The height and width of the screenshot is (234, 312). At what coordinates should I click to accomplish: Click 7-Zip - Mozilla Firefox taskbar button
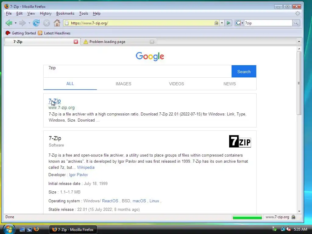coord(73,230)
